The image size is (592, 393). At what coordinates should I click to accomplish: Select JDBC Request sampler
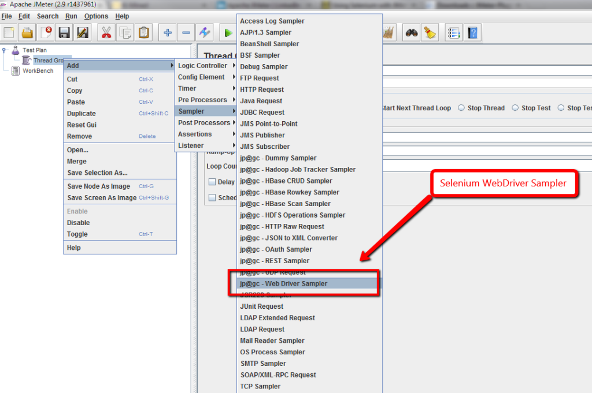[309, 113]
